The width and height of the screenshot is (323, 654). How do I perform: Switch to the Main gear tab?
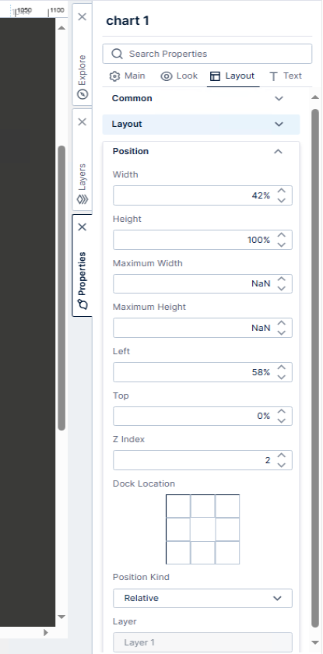coord(127,76)
